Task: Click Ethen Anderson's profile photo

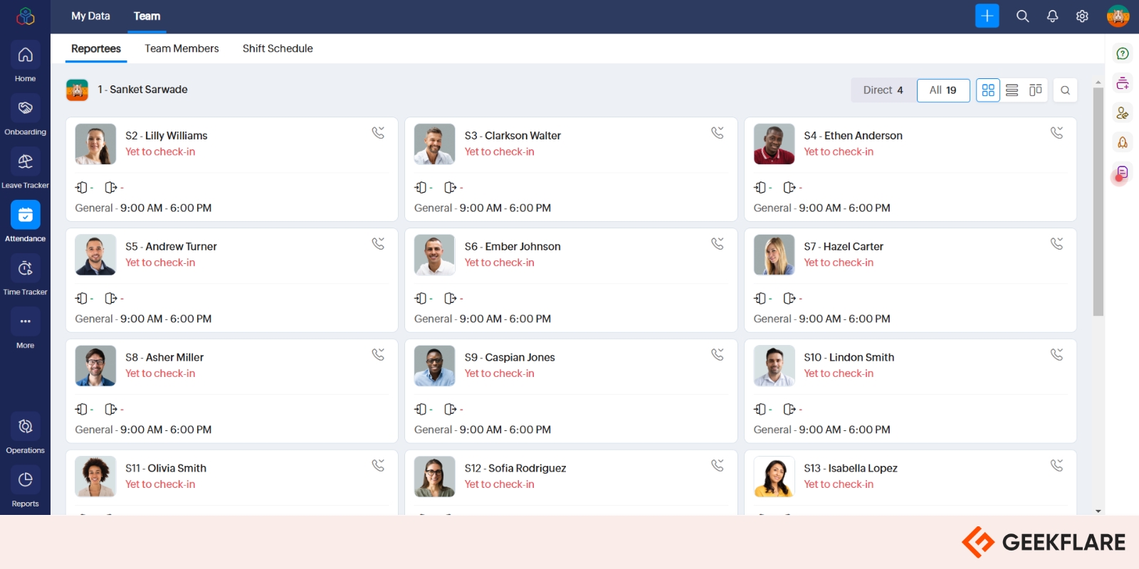Action: click(774, 144)
